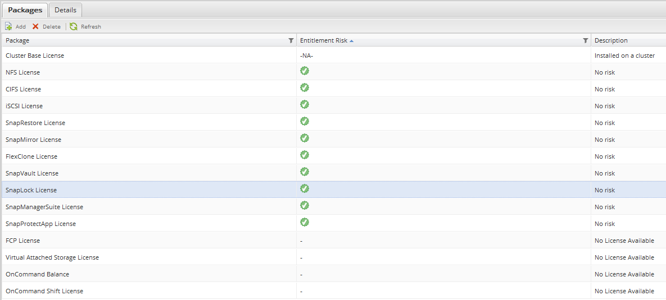This screenshot has width=666, height=300.
Task: Select the OnCommand Balance row
Action: (37, 274)
